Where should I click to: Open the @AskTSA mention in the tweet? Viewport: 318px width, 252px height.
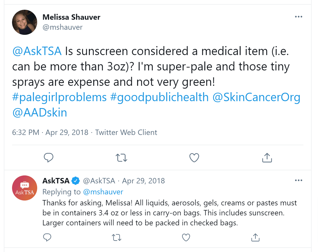tap(37, 51)
